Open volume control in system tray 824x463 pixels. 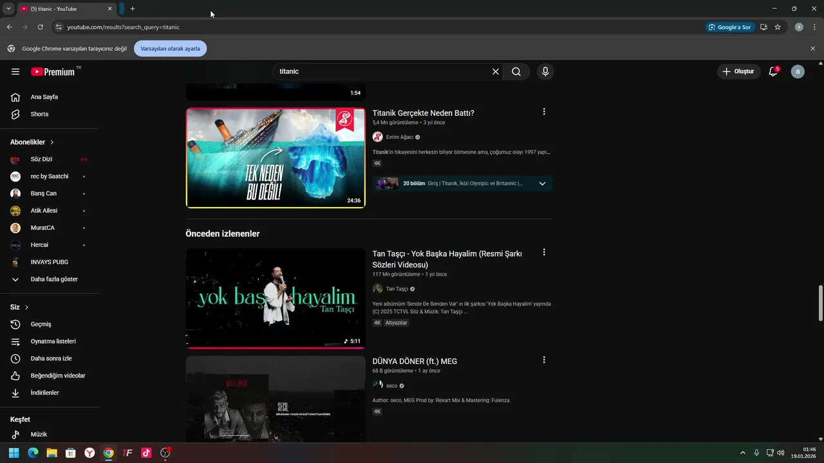[781, 453]
